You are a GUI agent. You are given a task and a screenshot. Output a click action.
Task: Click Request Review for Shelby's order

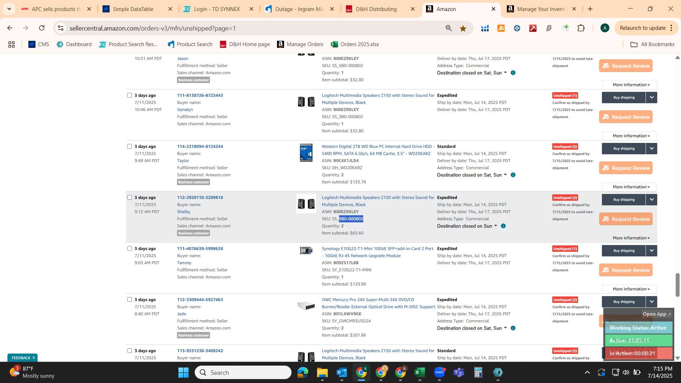click(626, 219)
